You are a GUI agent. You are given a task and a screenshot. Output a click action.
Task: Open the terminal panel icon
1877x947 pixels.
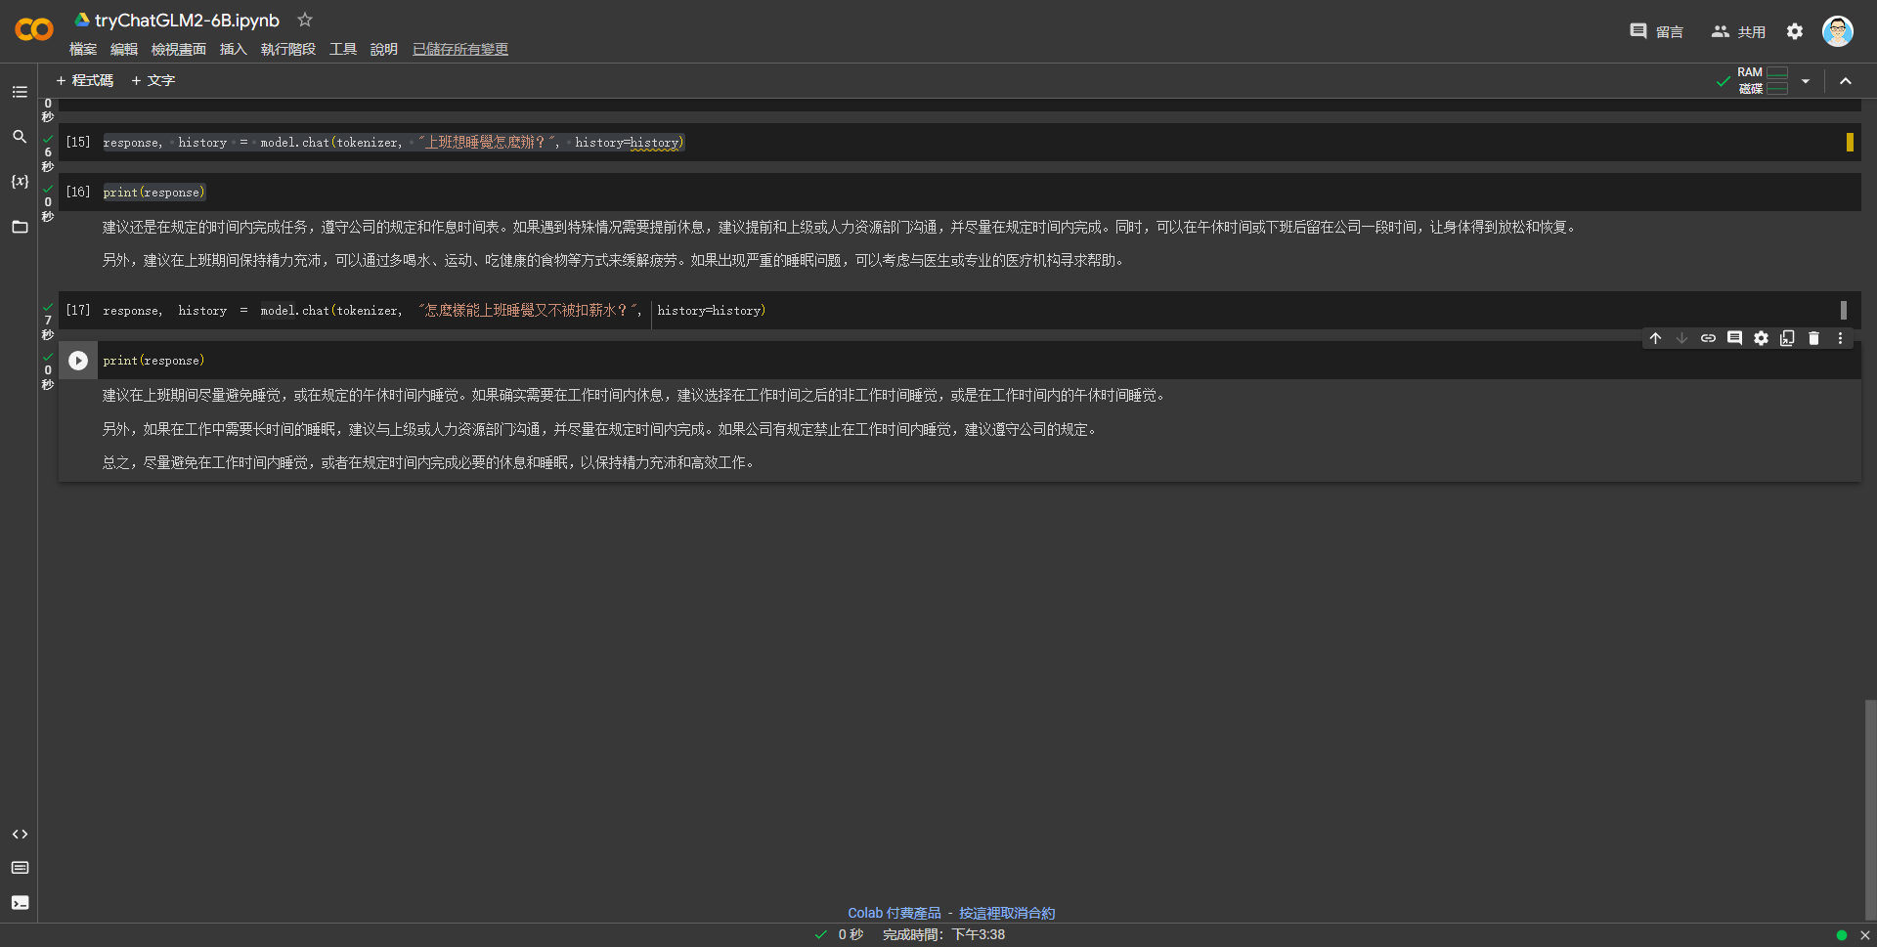click(20, 902)
